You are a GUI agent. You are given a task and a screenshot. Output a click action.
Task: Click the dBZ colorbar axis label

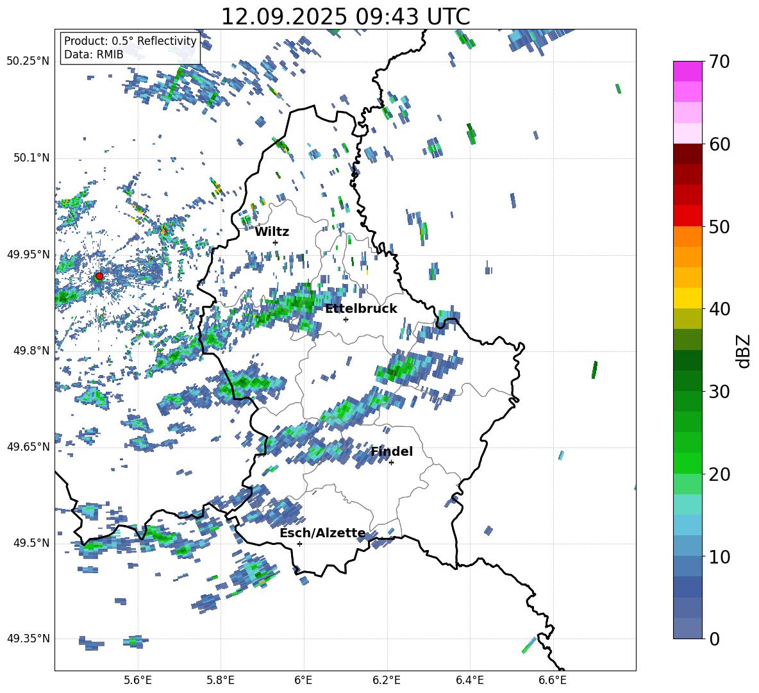744,351
